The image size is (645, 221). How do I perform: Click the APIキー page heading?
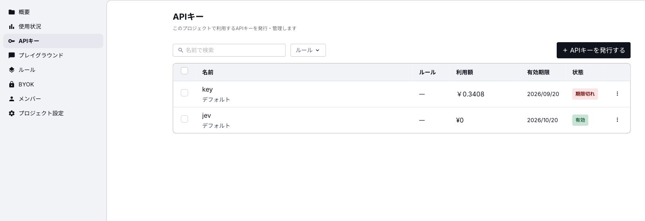pyautogui.click(x=188, y=17)
